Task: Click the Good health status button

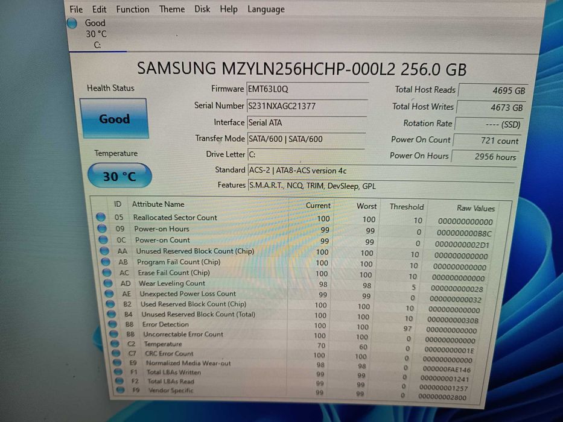Action: [114, 118]
